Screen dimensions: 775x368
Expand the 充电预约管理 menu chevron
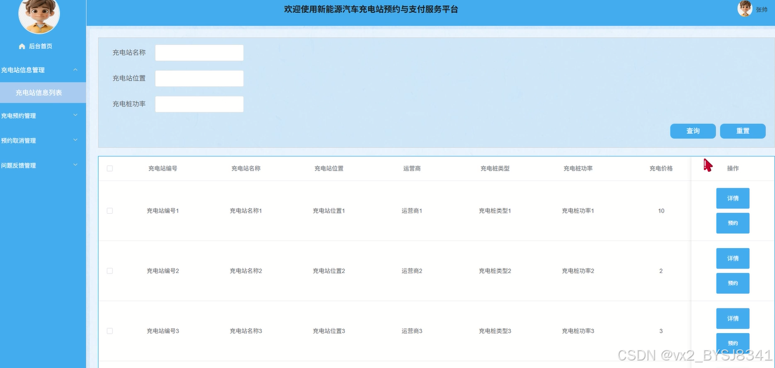(75, 115)
